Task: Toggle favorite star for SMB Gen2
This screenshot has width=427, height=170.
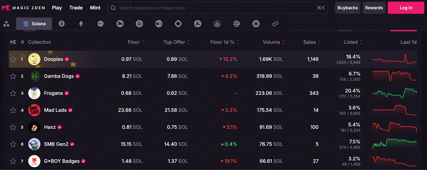Action: point(13,144)
